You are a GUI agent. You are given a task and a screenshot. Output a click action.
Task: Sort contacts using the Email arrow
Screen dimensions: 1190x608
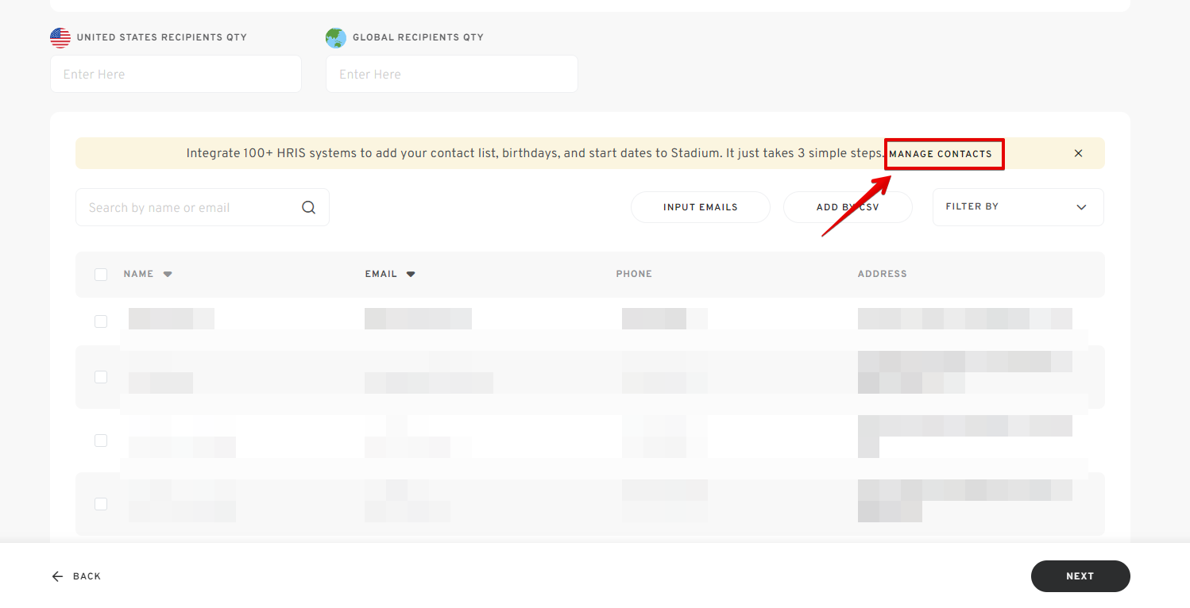[411, 274]
